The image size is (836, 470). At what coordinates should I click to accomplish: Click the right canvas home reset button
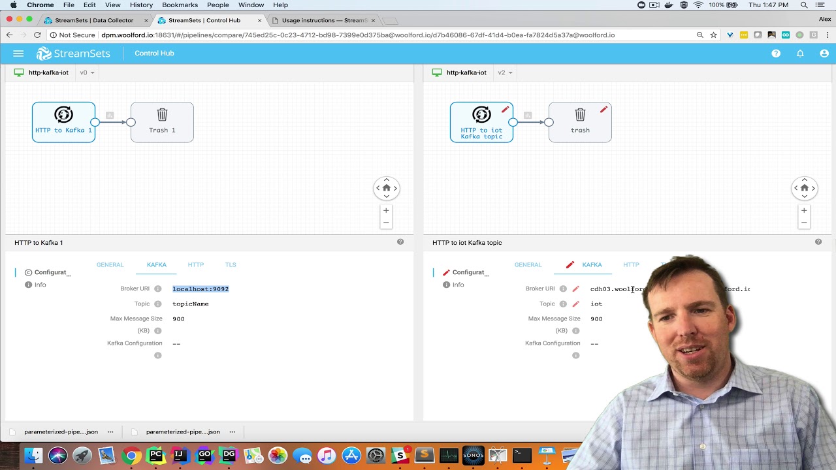804,188
